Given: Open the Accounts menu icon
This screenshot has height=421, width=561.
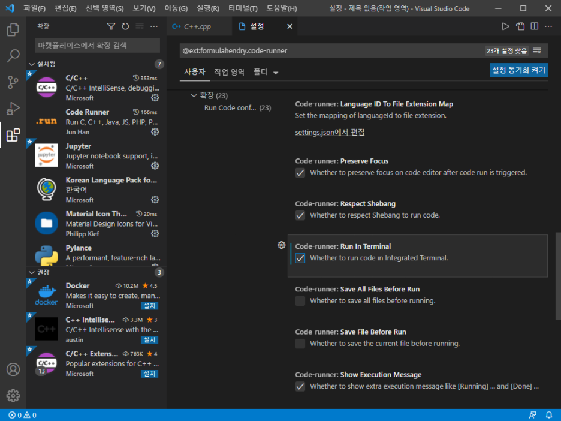Looking at the screenshot, I should [x=13, y=369].
